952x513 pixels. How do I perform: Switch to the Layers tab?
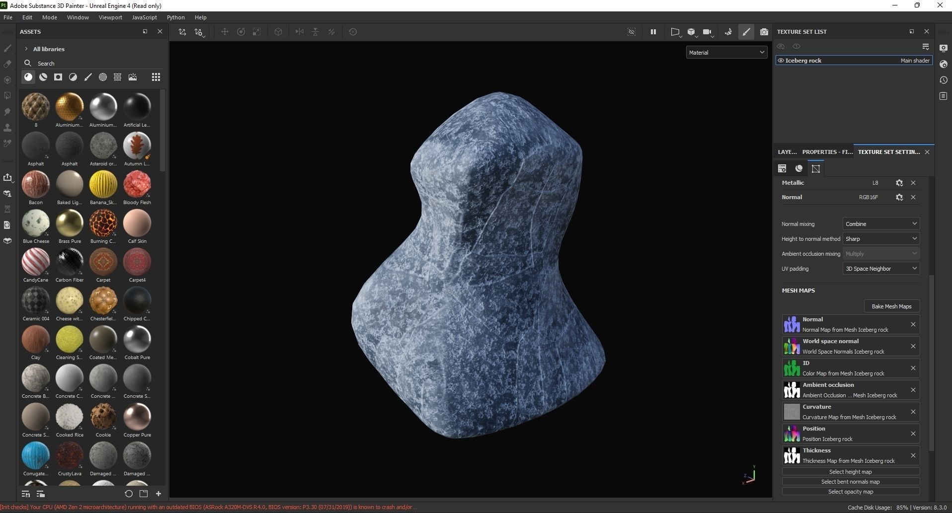(x=787, y=152)
